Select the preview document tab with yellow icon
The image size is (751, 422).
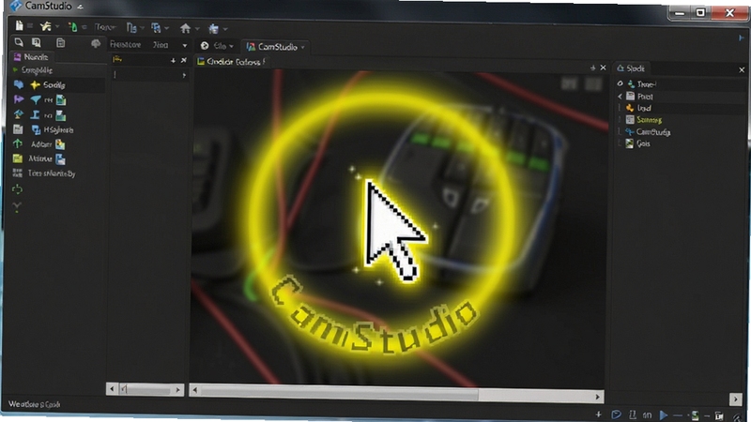coord(231,62)
